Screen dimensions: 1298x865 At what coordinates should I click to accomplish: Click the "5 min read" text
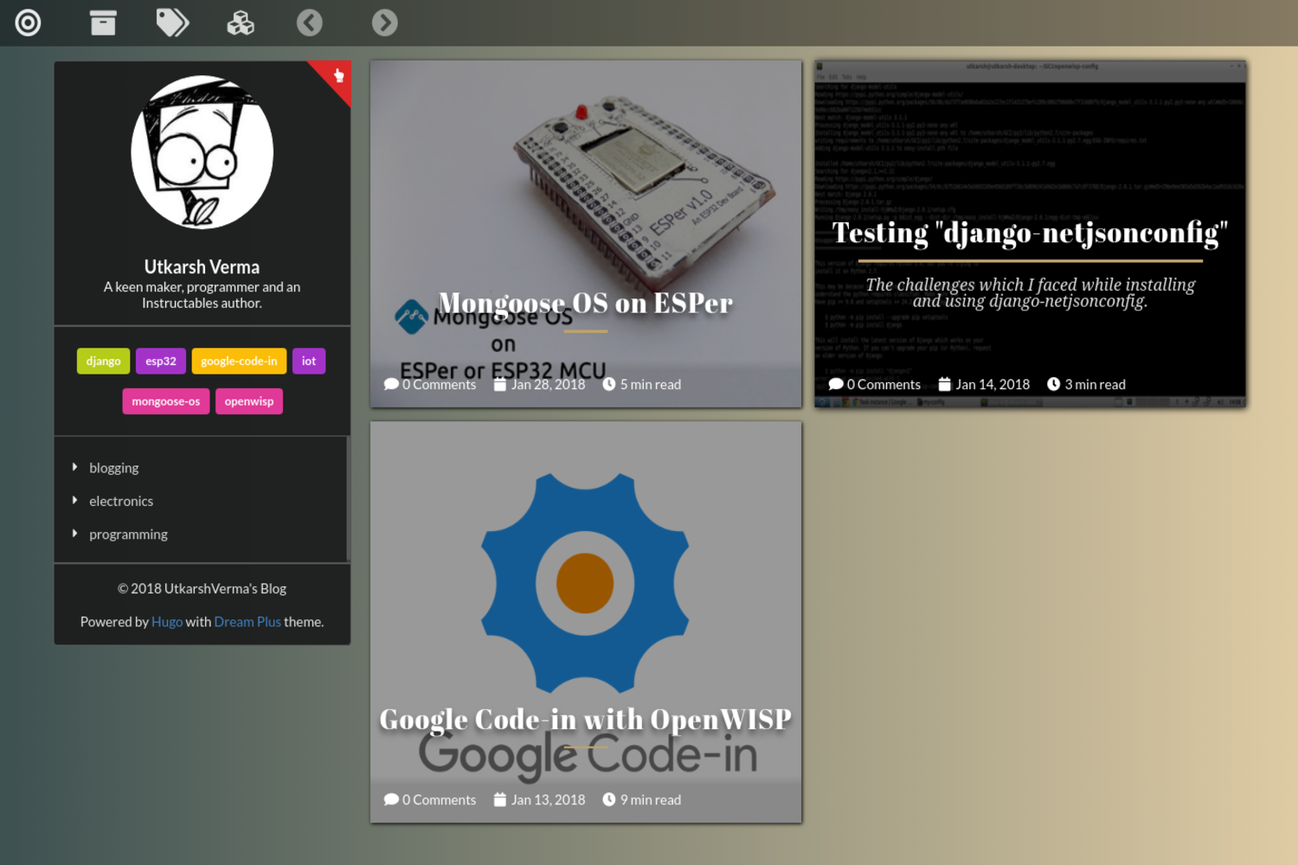651,384
